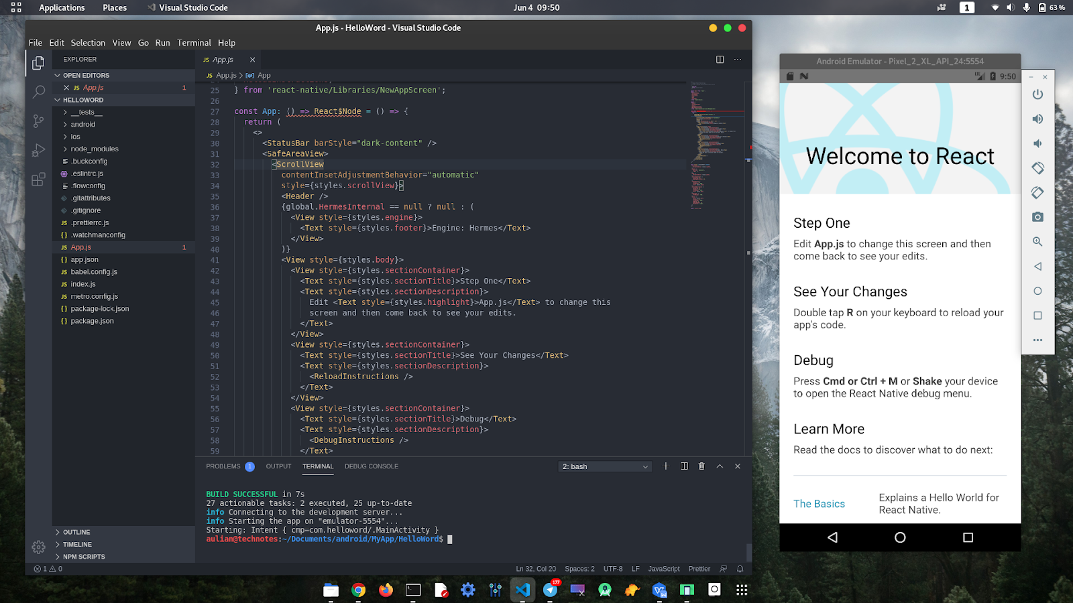The width and height of the screenshot is (1073, 603).
Task: Rotate emulator left
Action: [1037, 168]
